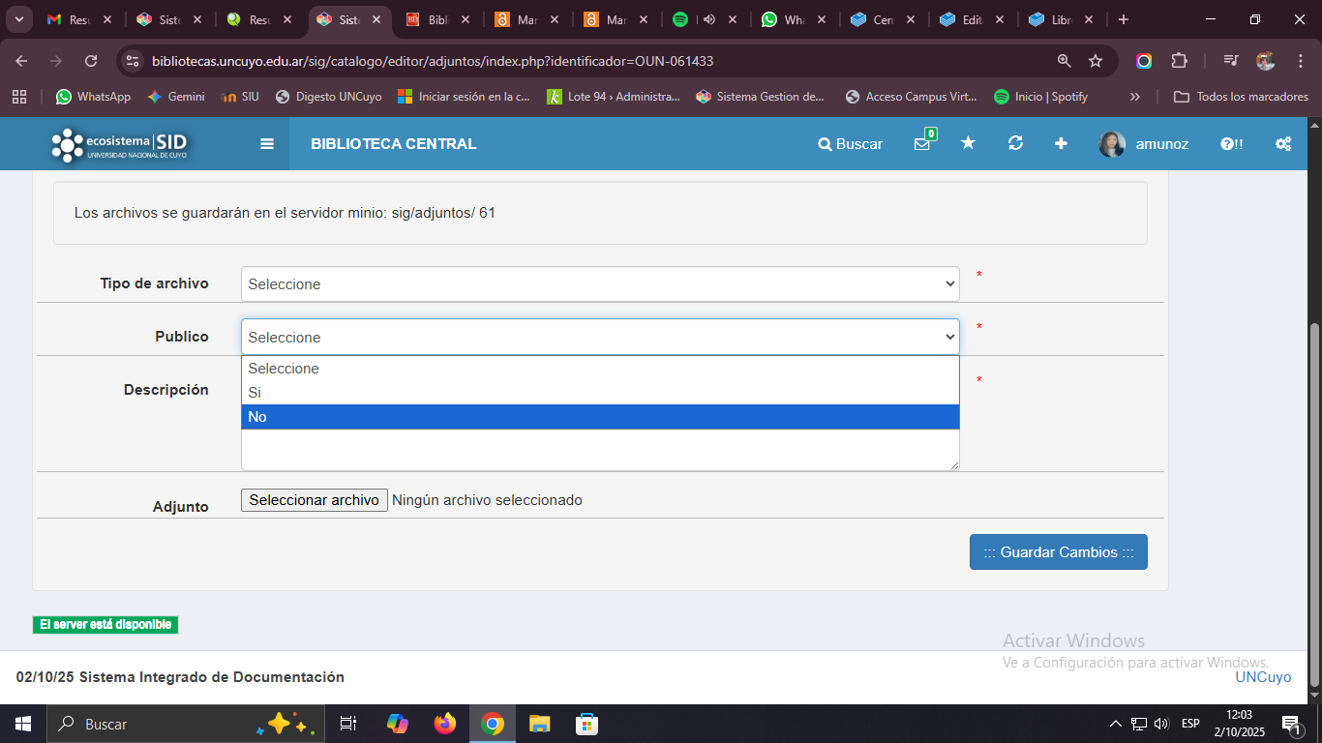Open the settings gears icon
Viewport: 1322px width, 743px height.
1283,144
